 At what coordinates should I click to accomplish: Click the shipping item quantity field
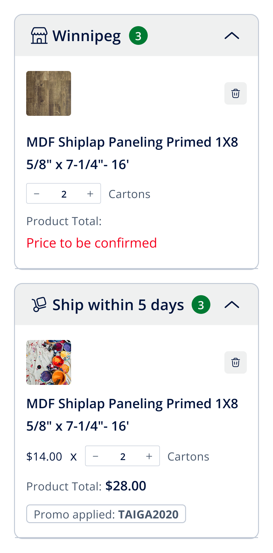pos(123,456)
